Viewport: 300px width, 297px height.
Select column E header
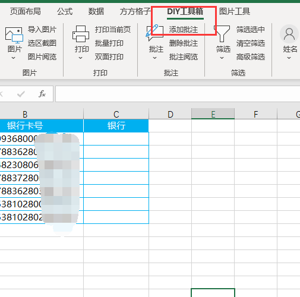point(213,114)
